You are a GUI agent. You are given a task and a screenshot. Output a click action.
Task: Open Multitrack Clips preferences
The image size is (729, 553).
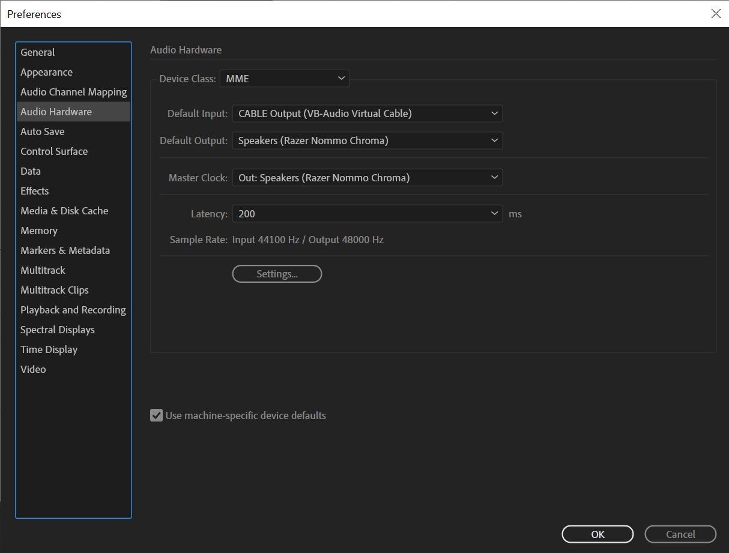(73, 290)
